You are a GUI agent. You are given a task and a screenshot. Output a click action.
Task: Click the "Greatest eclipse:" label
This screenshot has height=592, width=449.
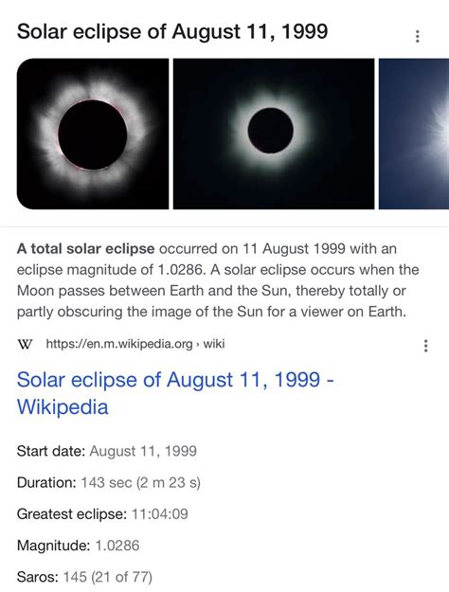point(72,514)
